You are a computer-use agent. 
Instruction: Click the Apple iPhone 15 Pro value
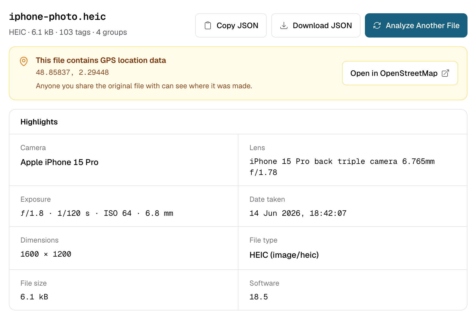[60, 162]
